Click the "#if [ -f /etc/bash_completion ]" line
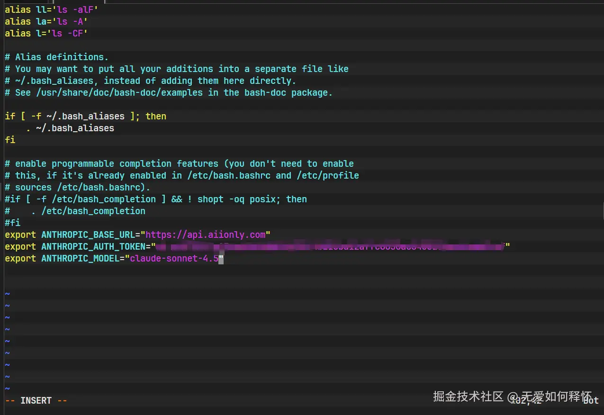604x415 pixels. point(156,199)
